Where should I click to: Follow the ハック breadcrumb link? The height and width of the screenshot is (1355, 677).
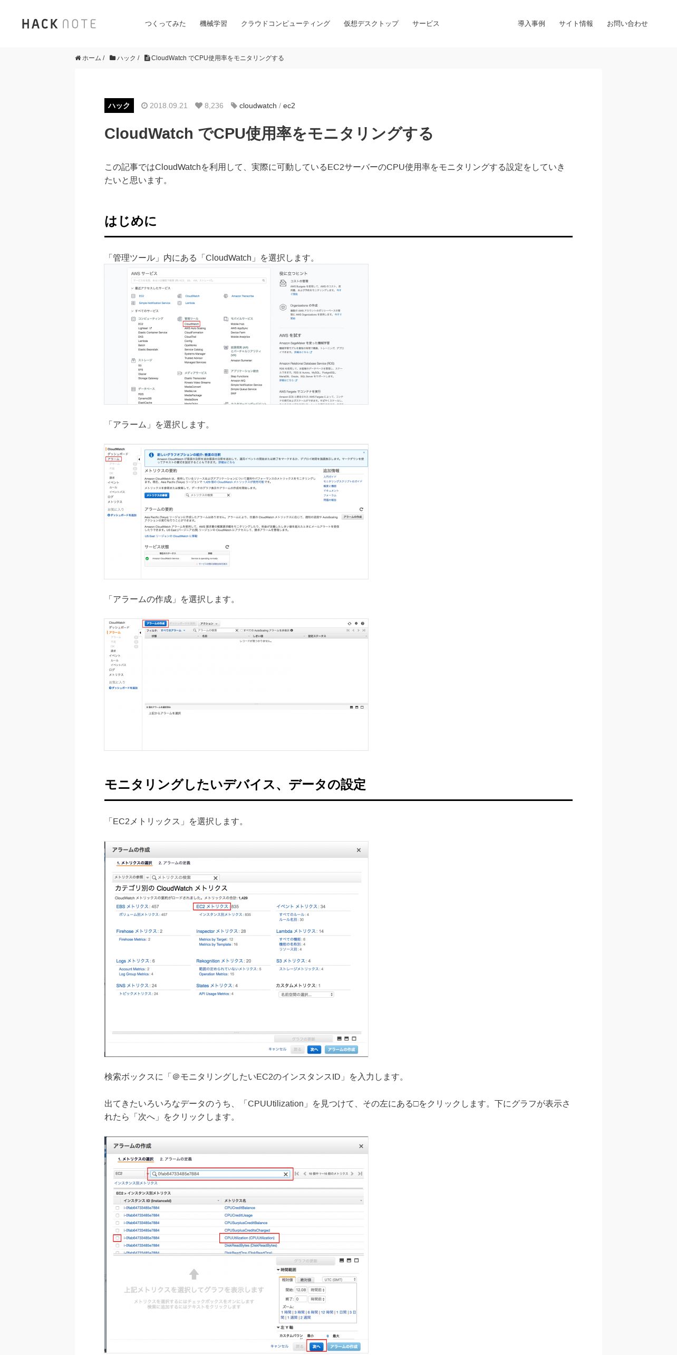127,58
